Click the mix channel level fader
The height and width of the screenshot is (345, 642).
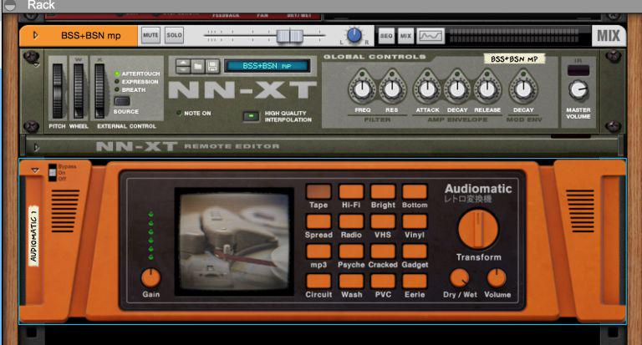click(289, 36)
